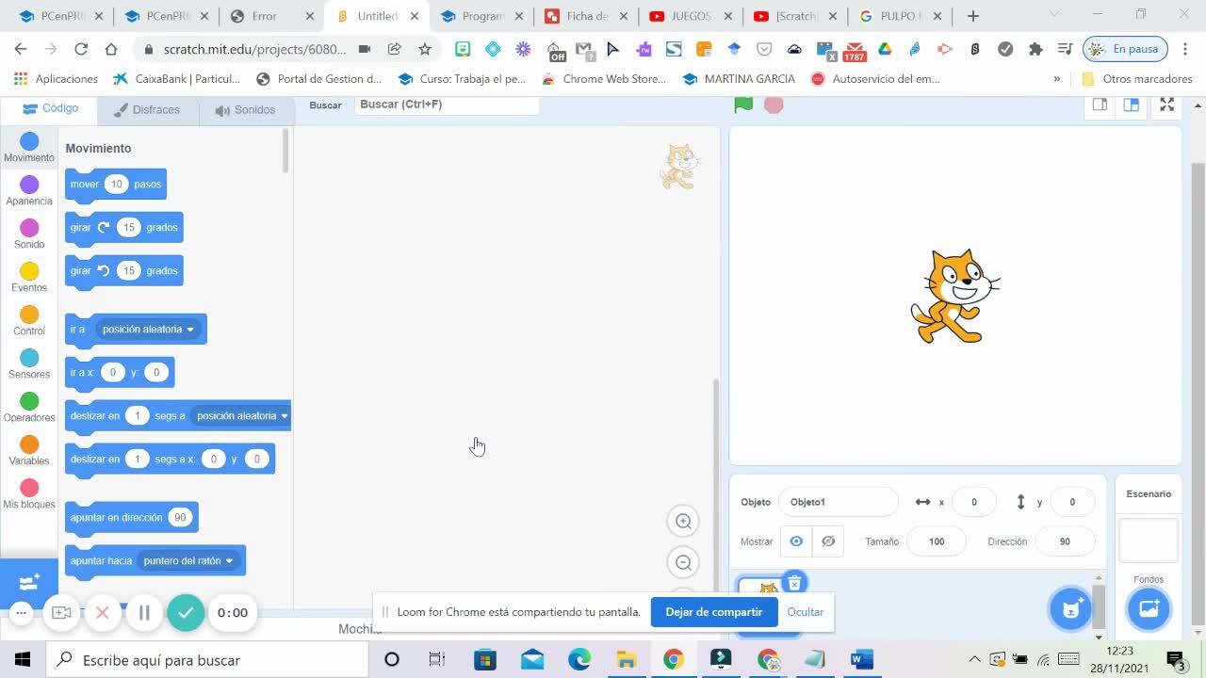Delete the Objeto1 sprite with trash icon
This screenshot has height=678, width=1206.
[794, 584]
